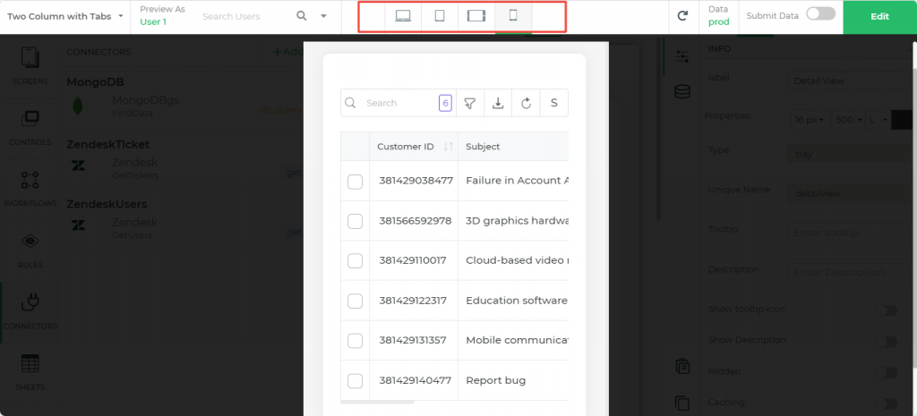Select tablet landscape preview icon
This screenshot has height=416, width=917.
click(x=476, y=16)
